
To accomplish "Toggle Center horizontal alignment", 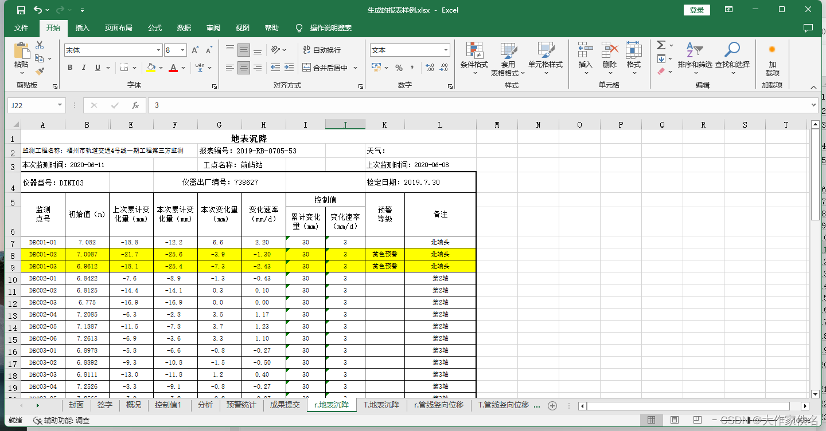I will 244,68.
